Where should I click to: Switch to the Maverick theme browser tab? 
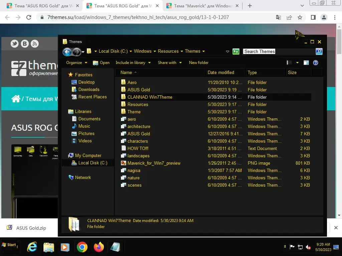pos(202,6)
